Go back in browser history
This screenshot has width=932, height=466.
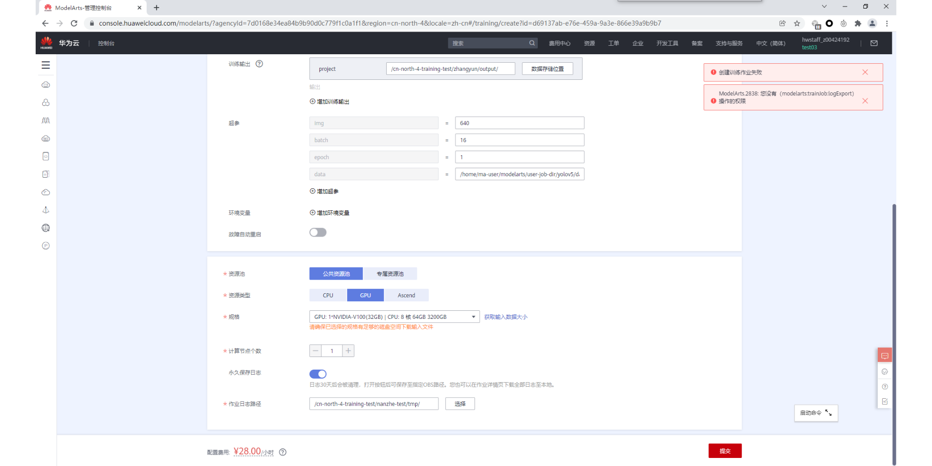45,23
